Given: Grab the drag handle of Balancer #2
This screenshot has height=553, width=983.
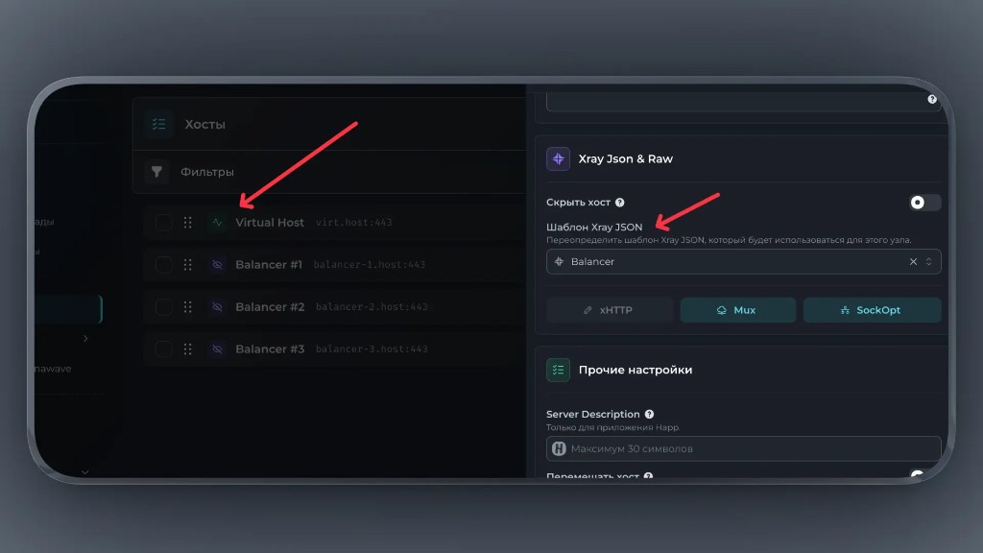Looking at the screenshot, I should coord(188,307).
